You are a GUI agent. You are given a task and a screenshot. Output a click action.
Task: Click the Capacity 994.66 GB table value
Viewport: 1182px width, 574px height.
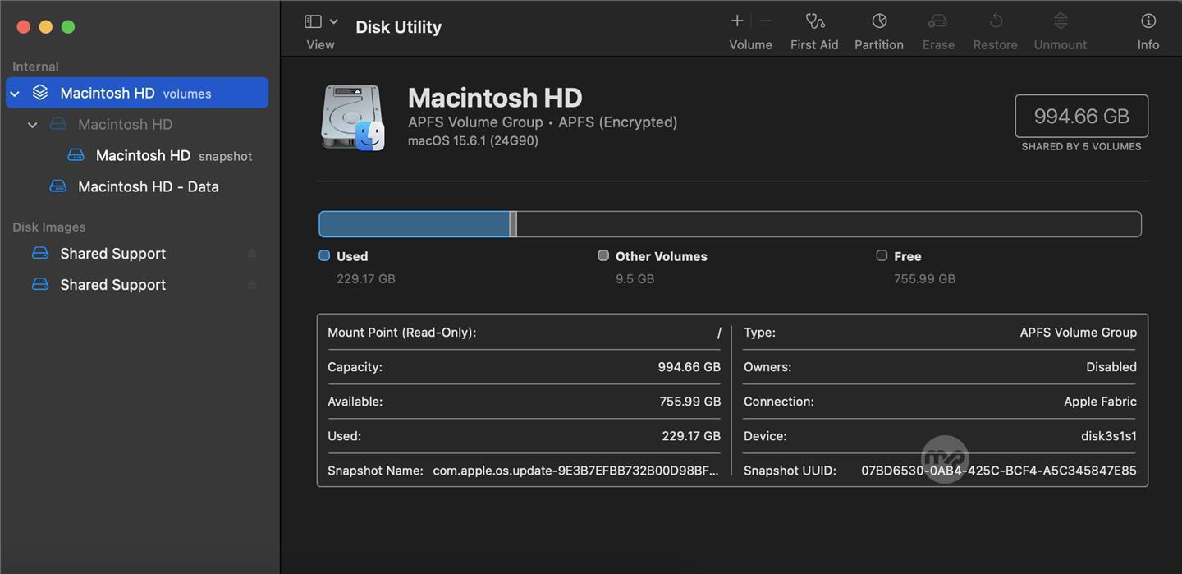(x=689, y=367)
